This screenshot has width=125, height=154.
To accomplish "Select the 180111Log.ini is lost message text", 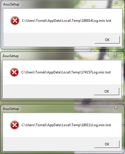I will pos(66,125).
